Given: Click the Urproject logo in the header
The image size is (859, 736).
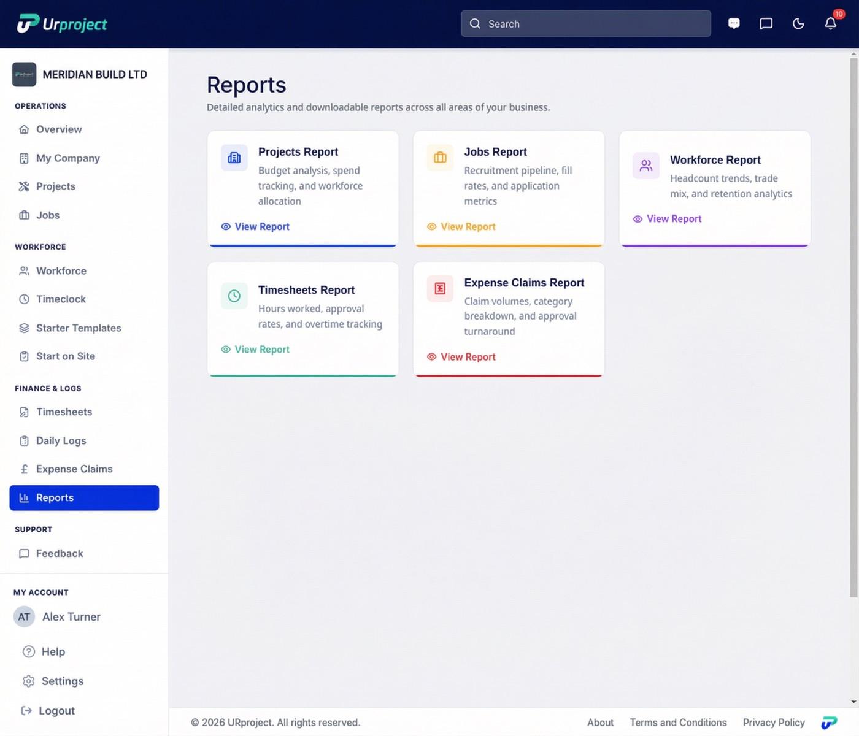Looking at the screenshot, I should point(62,24).
